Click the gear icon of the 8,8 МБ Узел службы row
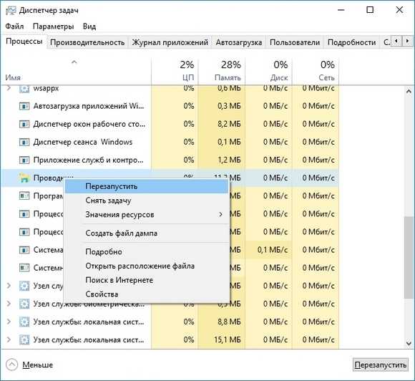 [24, 322]
